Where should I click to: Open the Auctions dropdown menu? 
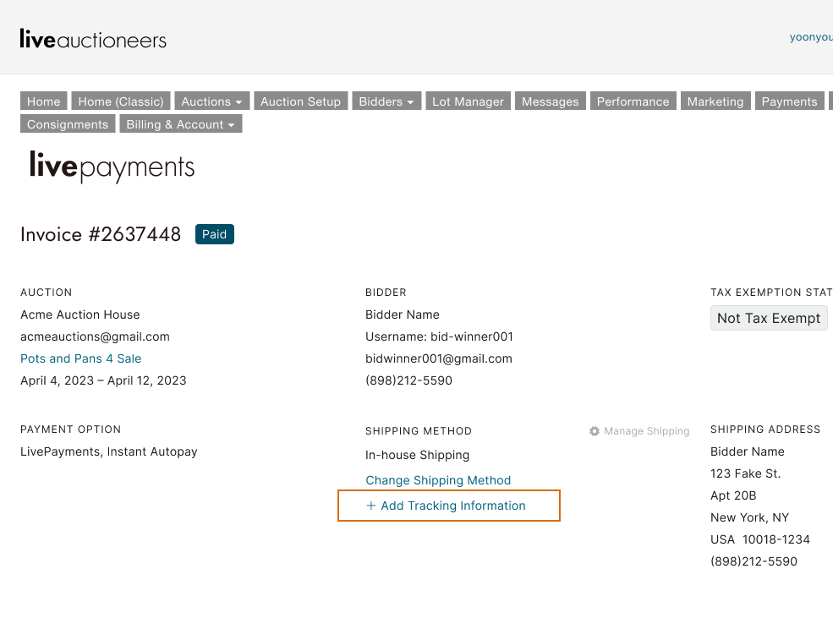(211, 101)
